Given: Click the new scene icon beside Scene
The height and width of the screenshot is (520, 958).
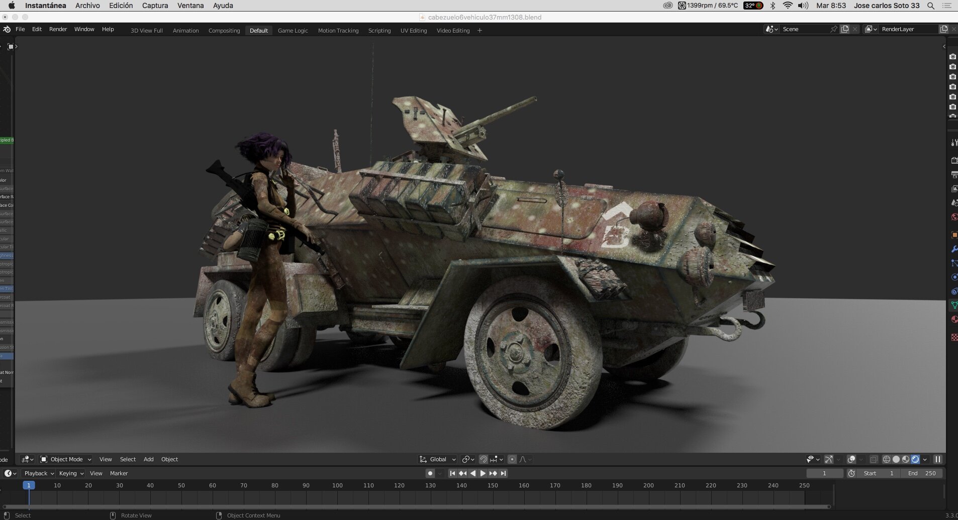Looking at the screenshot, I should coord(845,29).
